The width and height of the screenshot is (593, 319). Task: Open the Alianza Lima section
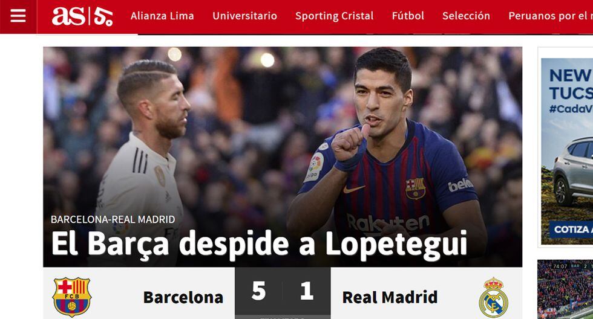click(162, 16)
